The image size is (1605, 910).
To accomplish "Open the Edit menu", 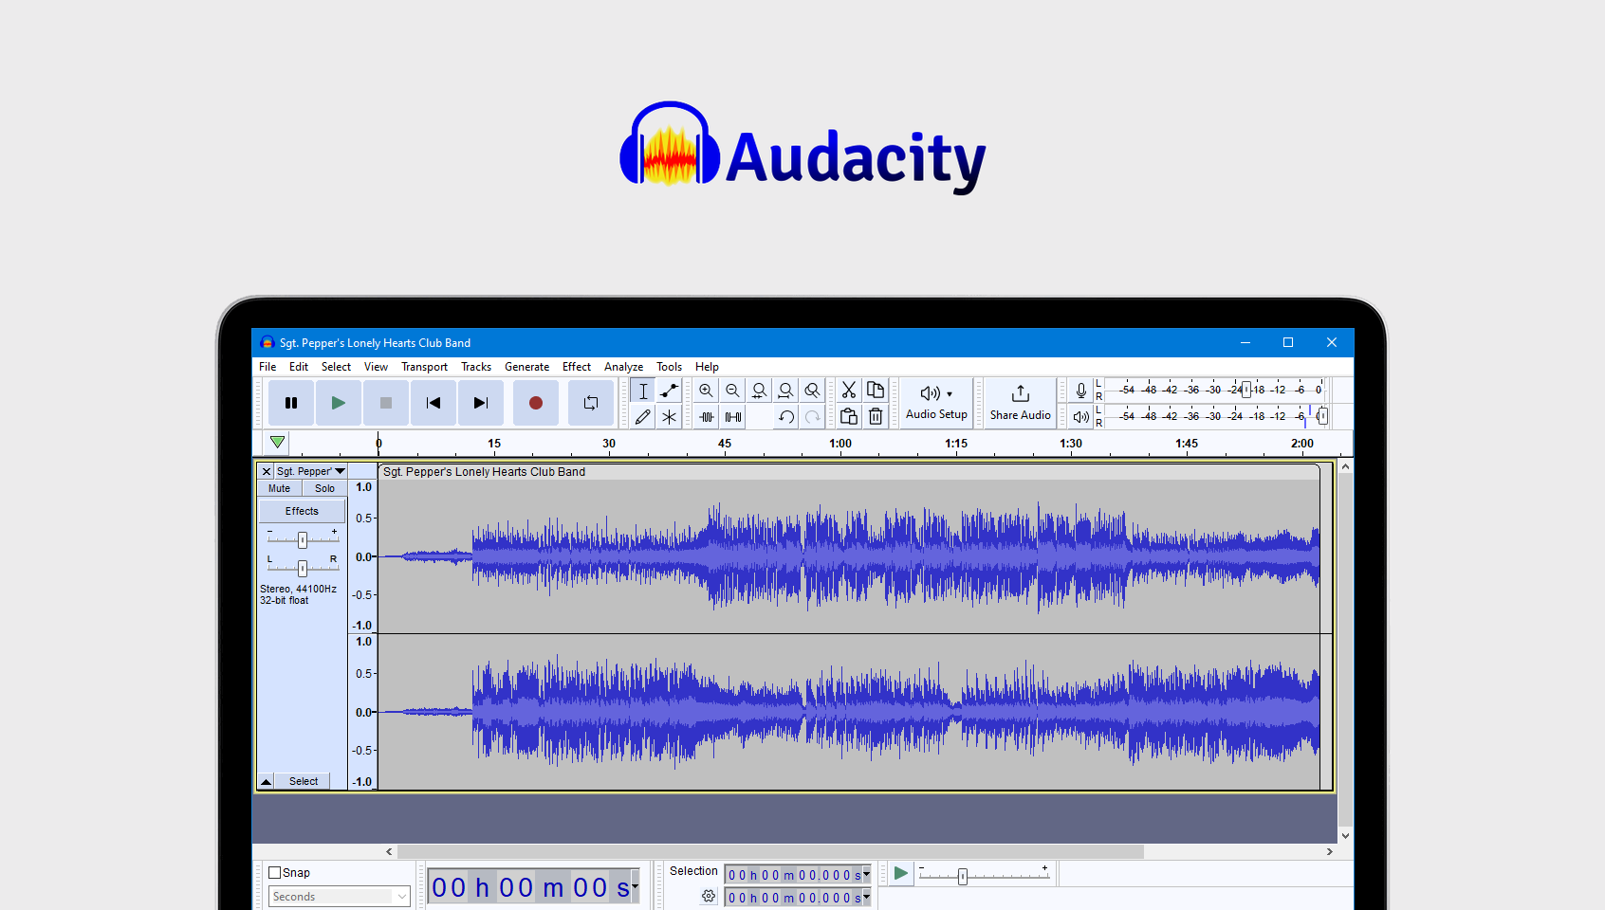I will click(x=299, y=367).
